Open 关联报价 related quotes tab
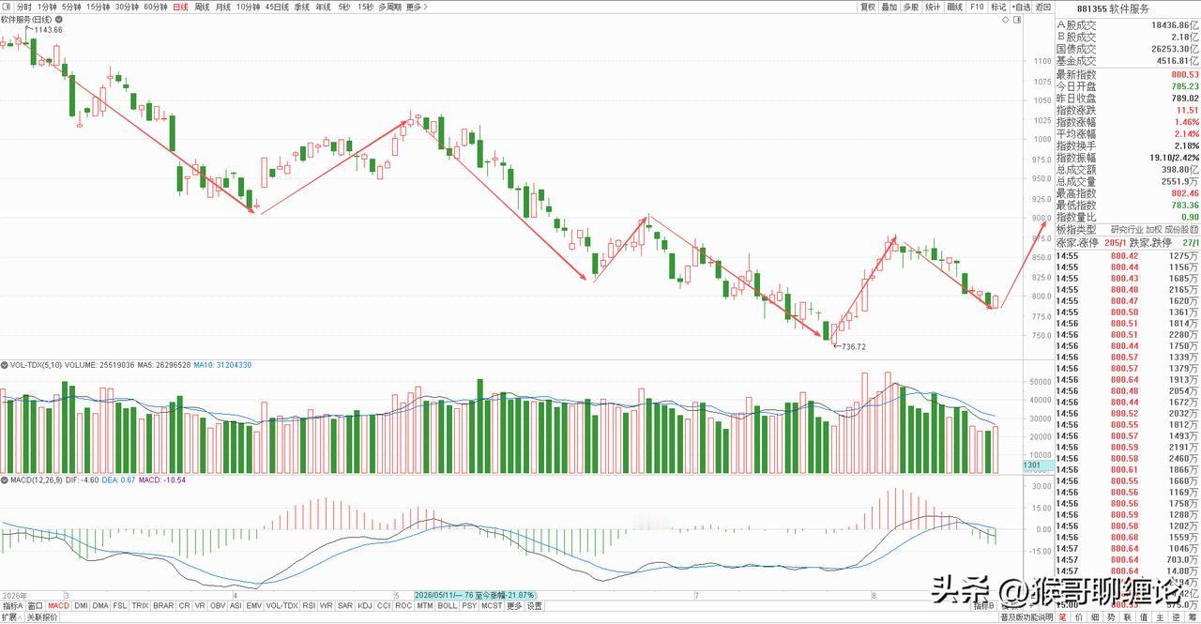The height and width of the screenshot is (624, 1201). click(x=41, y=617)
